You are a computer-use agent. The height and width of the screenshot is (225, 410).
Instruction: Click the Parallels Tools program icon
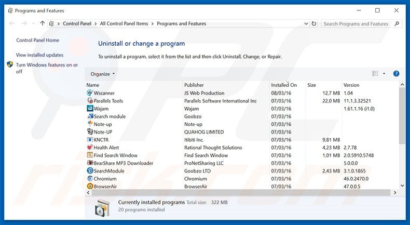tap(90, 101)
